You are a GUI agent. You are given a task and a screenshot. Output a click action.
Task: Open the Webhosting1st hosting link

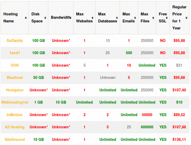[15, 102]
